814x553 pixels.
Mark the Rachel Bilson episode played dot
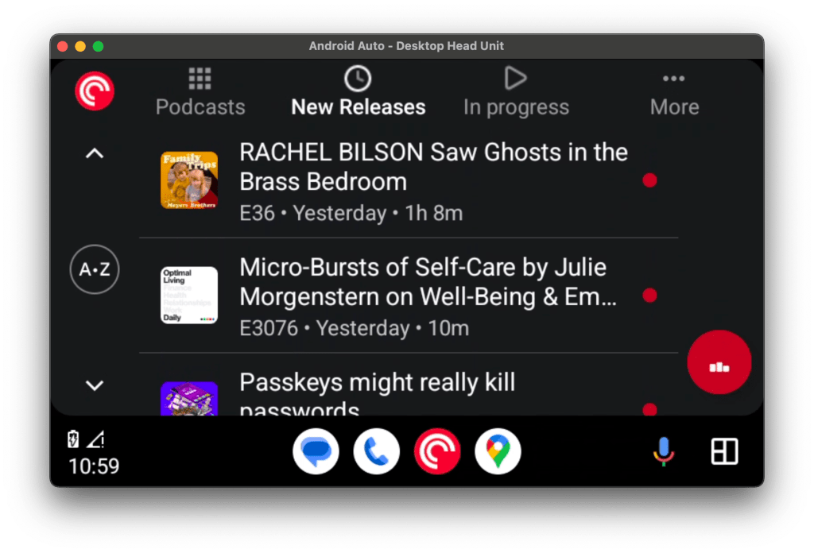point(649,180)
